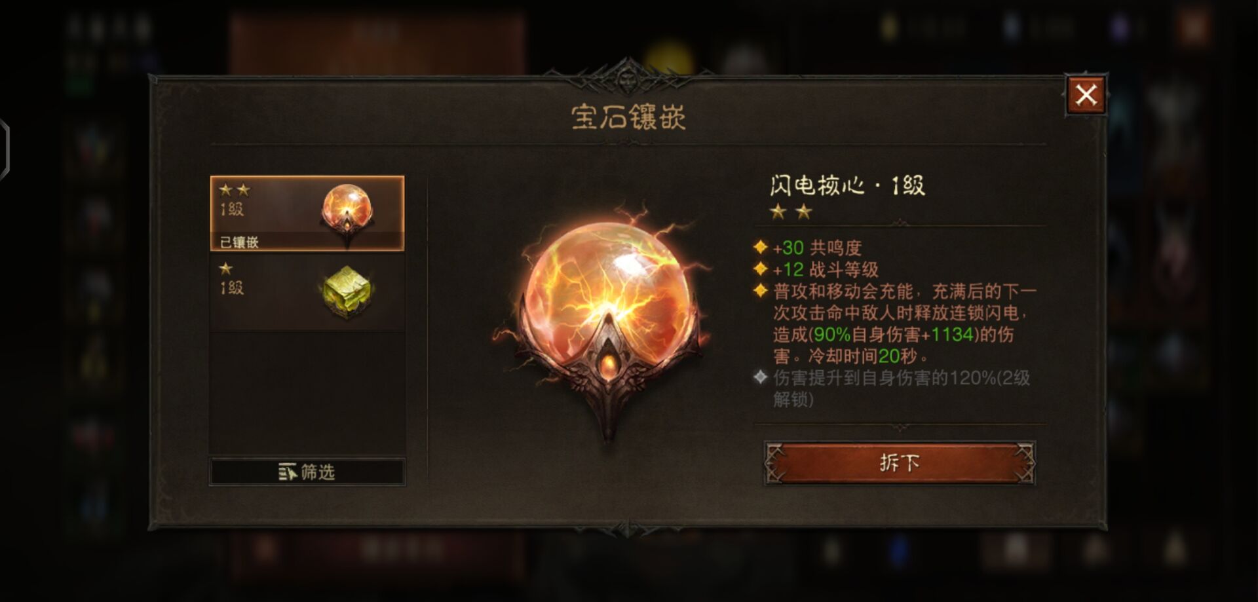Click the diamond bullet next to 共鸣度

coord(760,247)
